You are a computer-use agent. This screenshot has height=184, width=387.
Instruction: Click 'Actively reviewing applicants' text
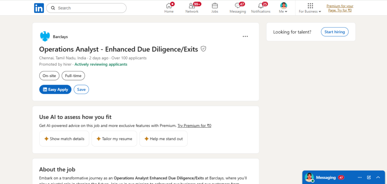tap(101, 64)
